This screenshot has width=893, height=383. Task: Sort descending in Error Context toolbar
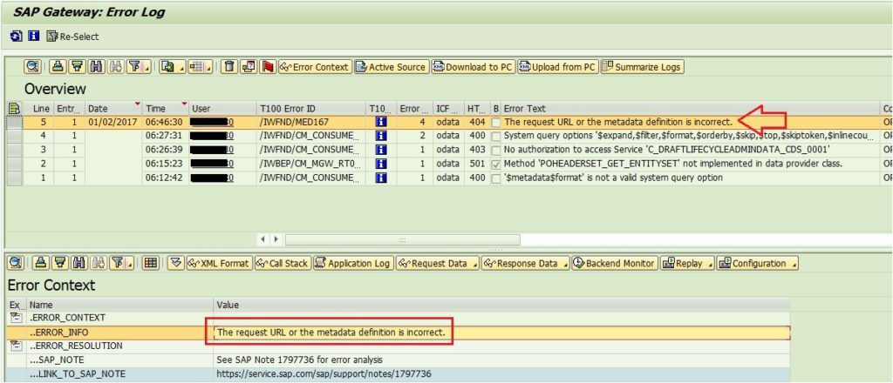point(60,263)
